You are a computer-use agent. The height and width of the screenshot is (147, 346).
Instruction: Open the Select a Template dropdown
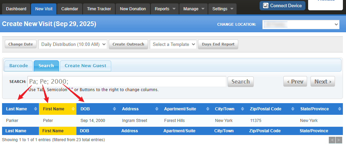[173, 45]
